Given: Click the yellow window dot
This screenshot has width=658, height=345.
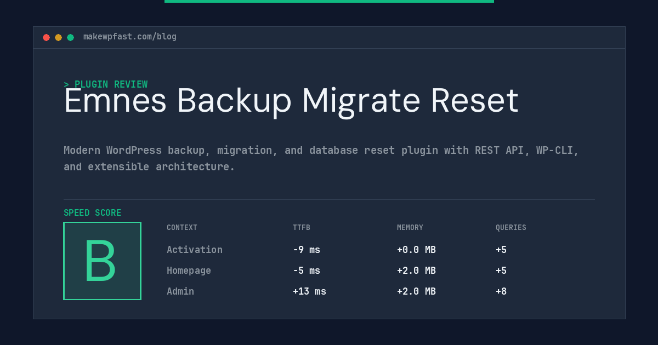Looking at the screenshot, I should (x=58, y=37).
